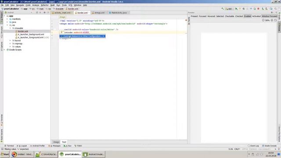This screenshot has width=281, height=158.
Task: Expand the mipmap folder
Action: 10,43
